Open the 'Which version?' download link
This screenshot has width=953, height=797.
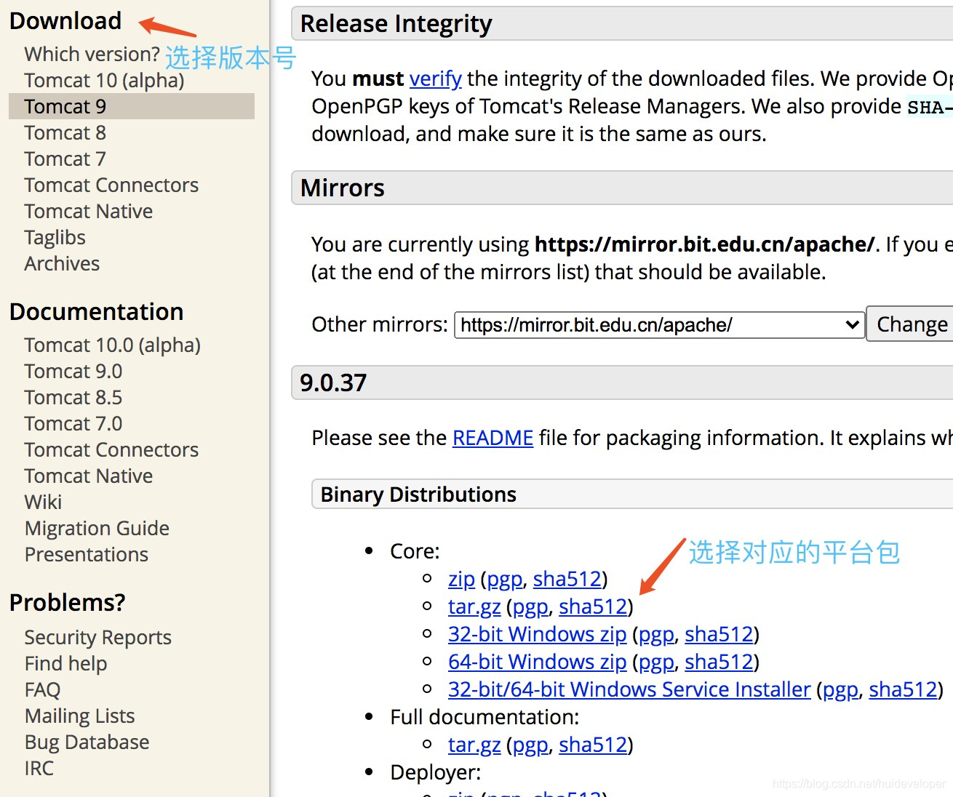click(x=92, y=55)
